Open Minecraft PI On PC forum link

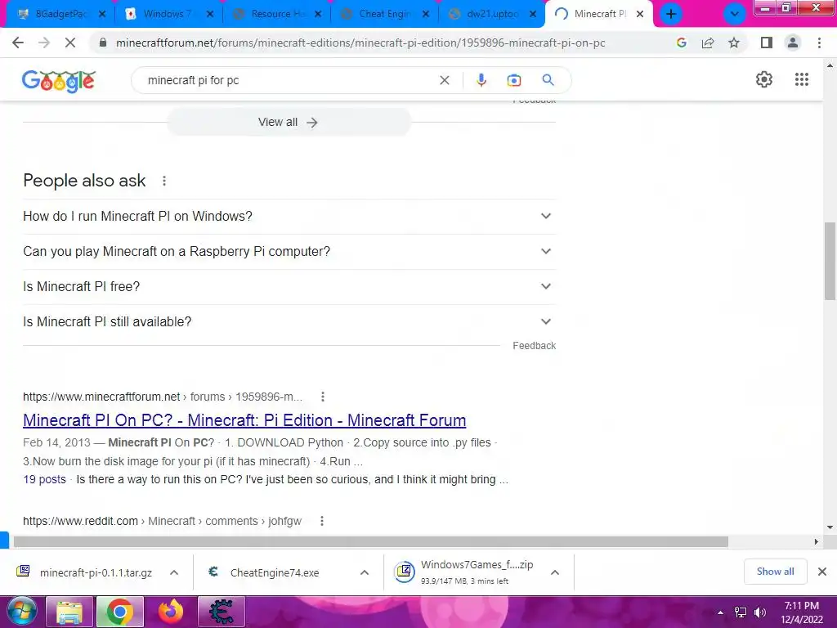[x=244, y=420]
